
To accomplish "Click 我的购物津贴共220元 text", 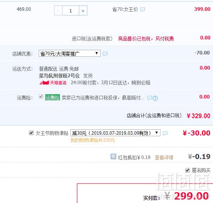I will tap(93, 140).
